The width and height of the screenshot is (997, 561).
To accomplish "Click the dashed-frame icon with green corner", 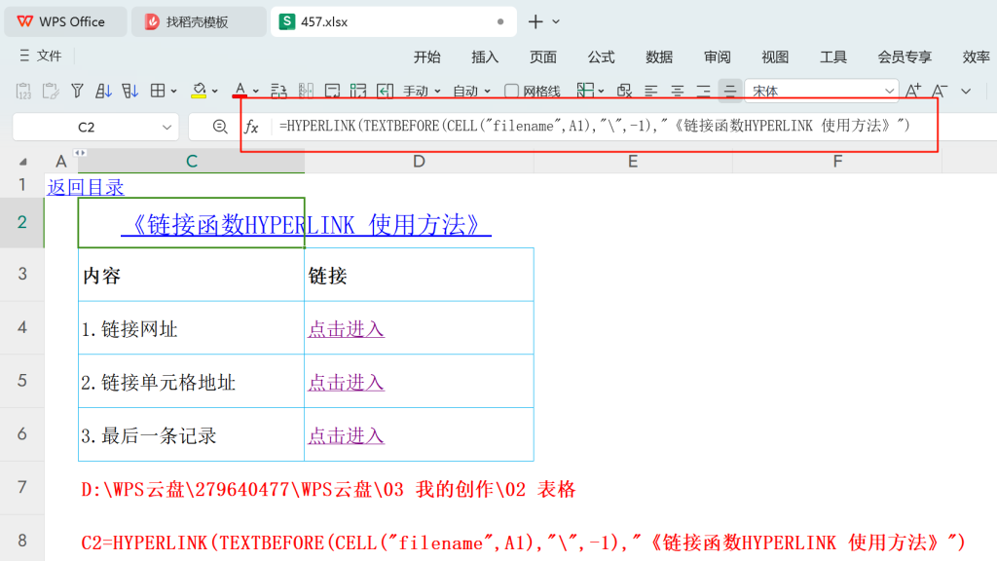I will tap(358, 91).
